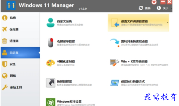Click the 信息 info circle icon in sidebar
This screenshot has height=106, width=179.
[5, 18]
